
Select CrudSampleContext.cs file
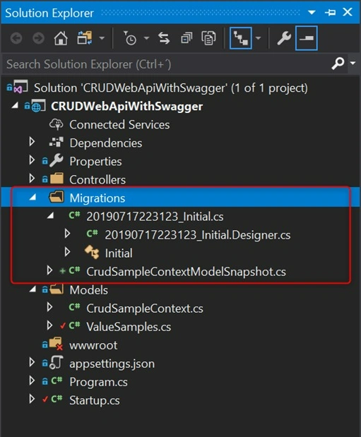145,309
